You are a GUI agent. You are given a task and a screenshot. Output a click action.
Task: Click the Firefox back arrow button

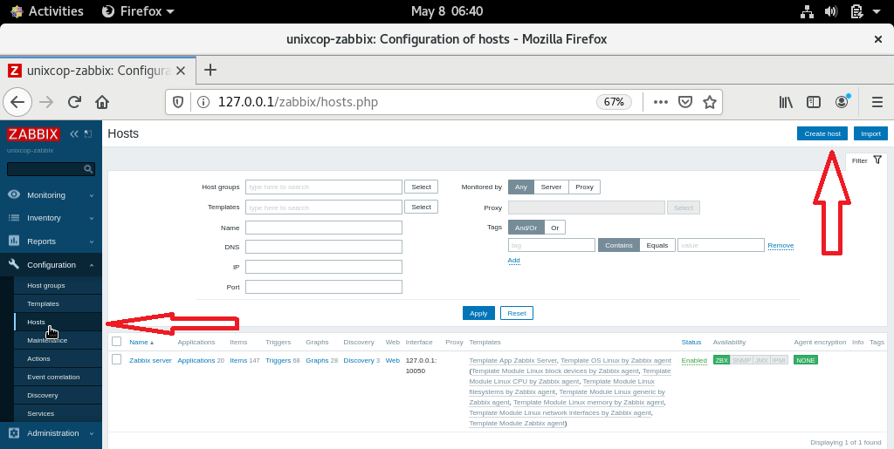[17, 102]
